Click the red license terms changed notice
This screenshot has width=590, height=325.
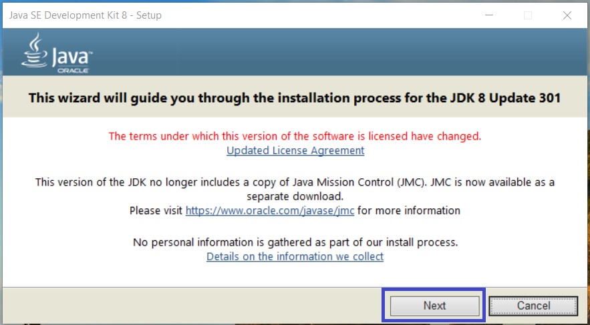pyautogui.click(x=295, y=136)
